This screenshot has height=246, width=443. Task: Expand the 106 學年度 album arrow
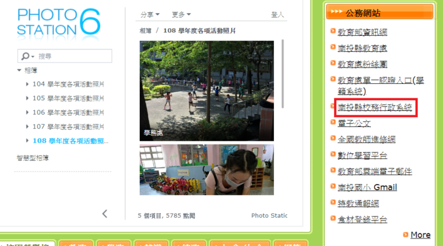(27, 112)
